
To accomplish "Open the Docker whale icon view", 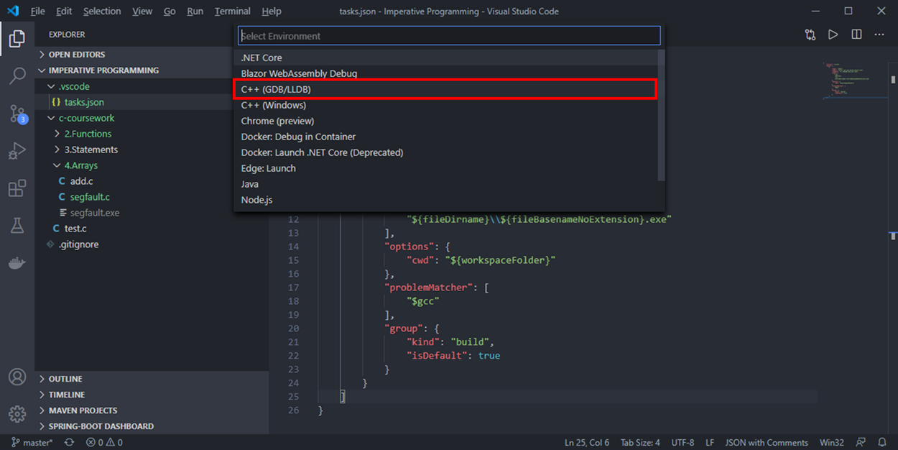I will (17, 263).
